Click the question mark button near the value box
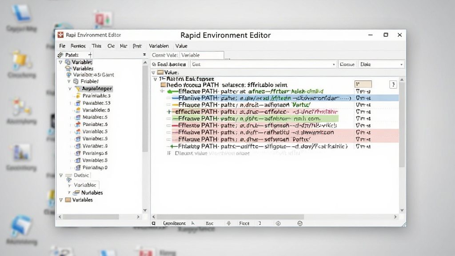 click(393, 84)
